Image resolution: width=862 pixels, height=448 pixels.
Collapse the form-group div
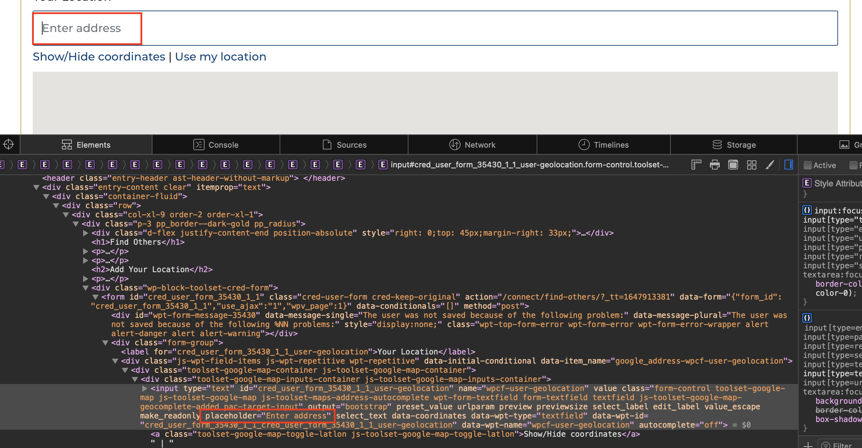[x=105, y=343]
